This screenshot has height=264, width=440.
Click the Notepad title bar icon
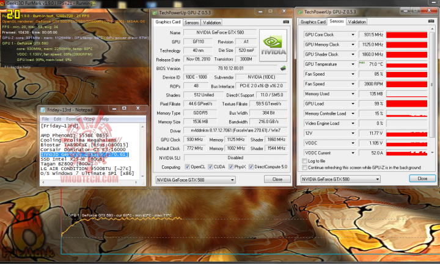[43, 110]
